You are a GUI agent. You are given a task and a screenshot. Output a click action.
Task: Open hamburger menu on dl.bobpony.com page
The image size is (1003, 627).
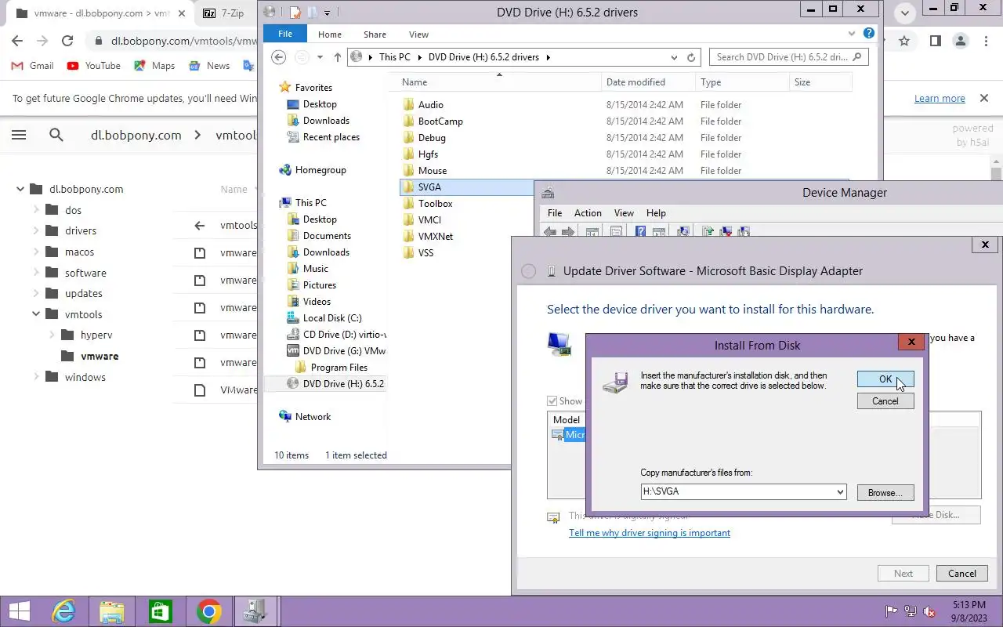(x=19, y=135)
